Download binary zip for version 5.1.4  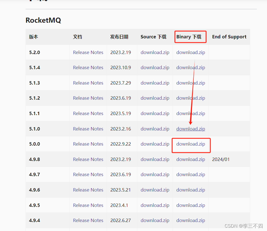point(191,67)
